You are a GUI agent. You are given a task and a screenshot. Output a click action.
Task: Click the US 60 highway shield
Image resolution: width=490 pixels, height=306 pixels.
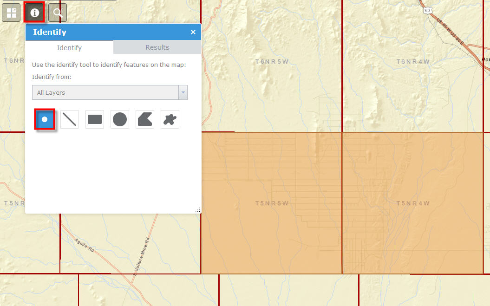coord(427,10)
